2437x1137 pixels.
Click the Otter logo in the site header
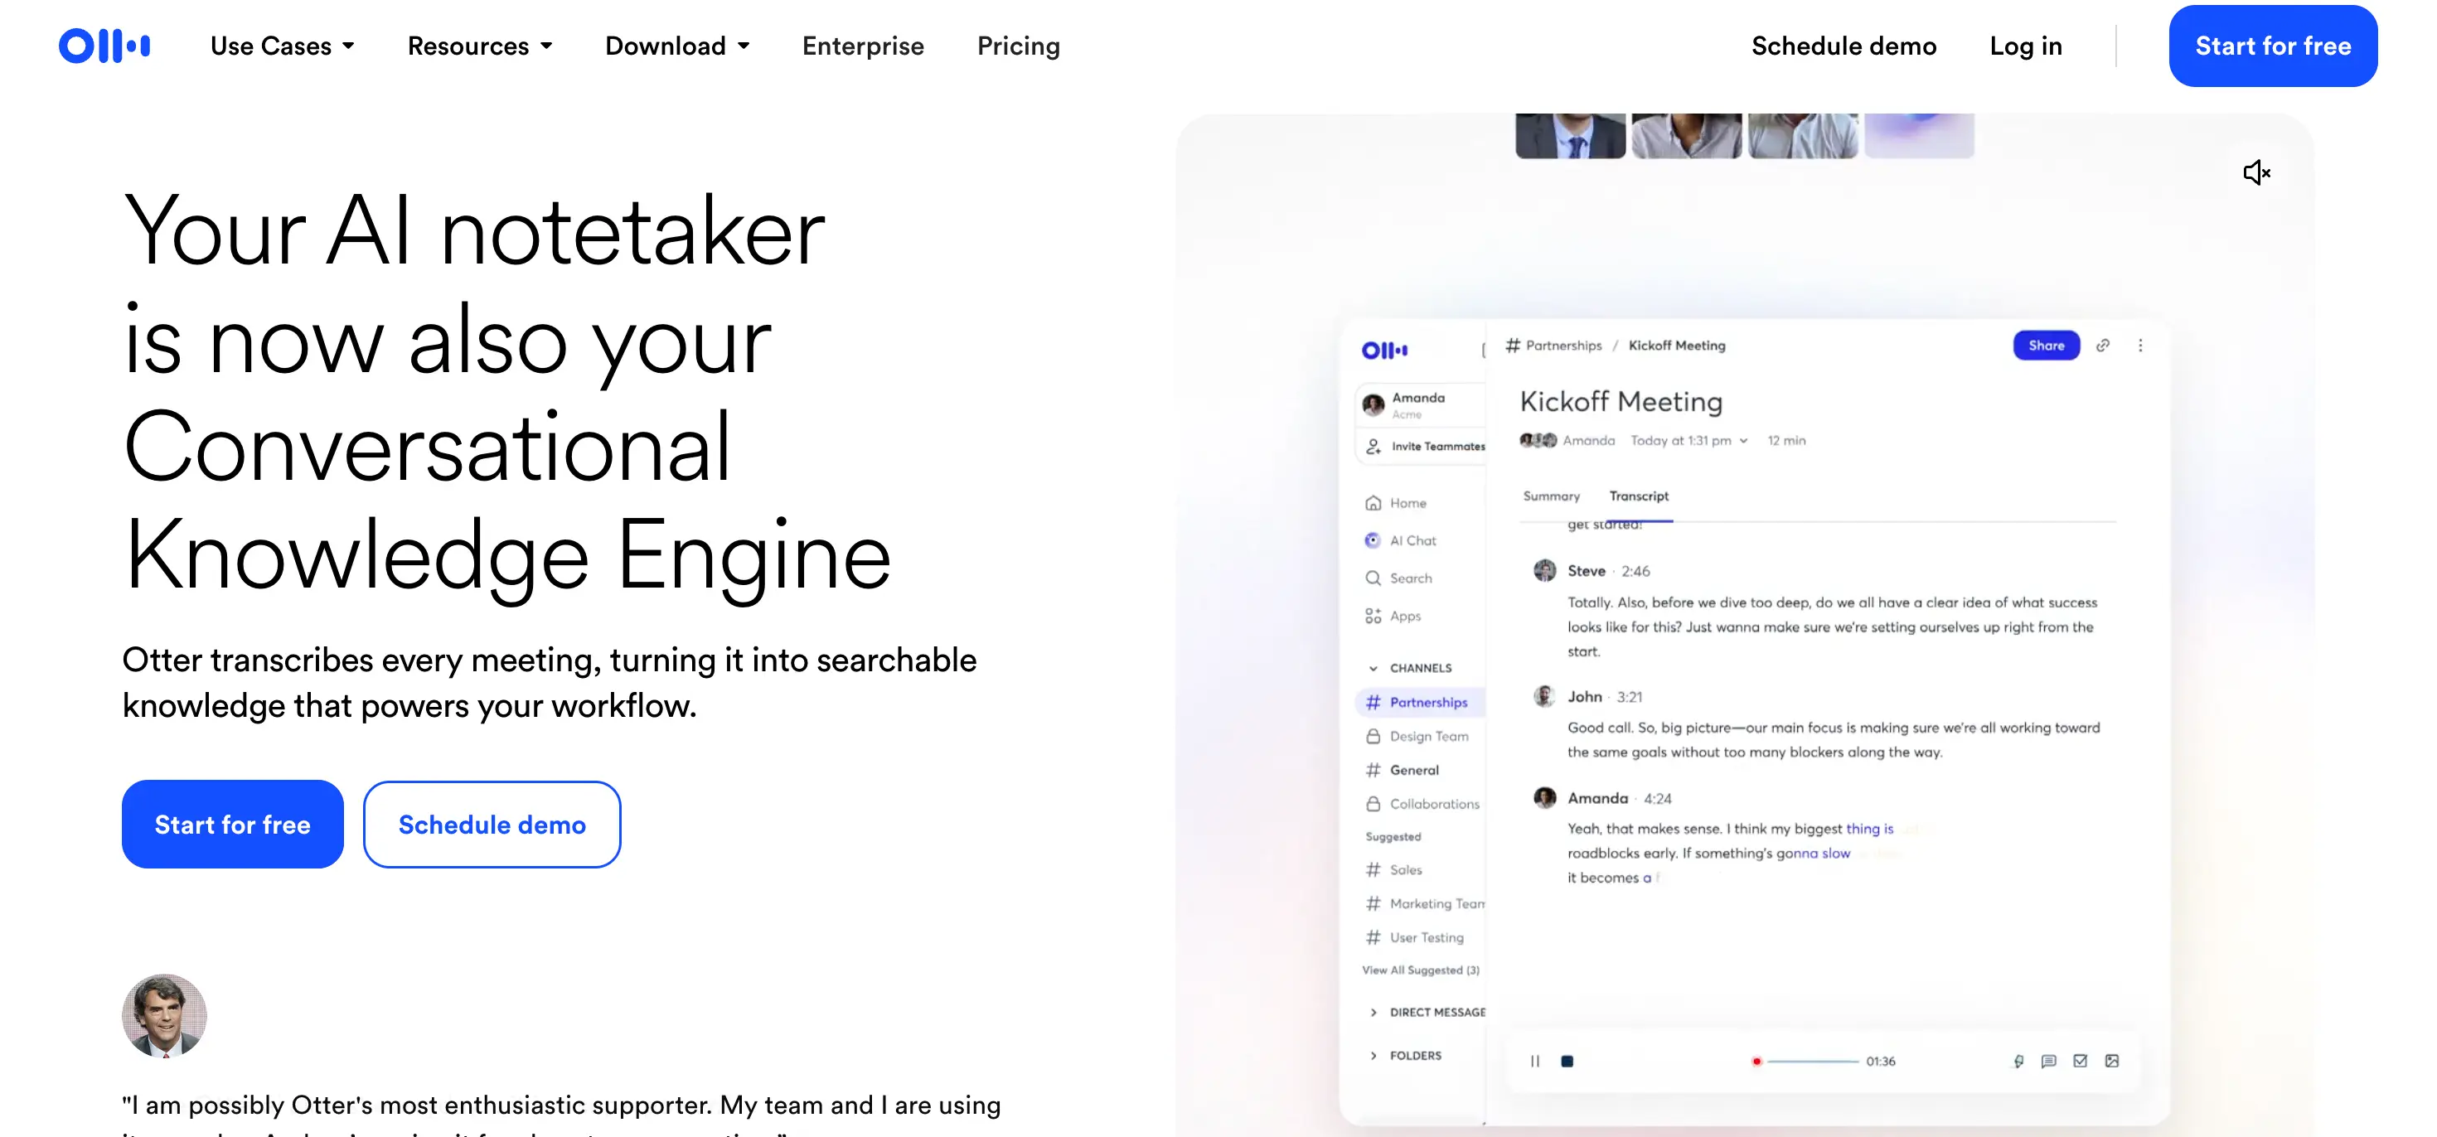pyautogui.click(x=104, y=46)
